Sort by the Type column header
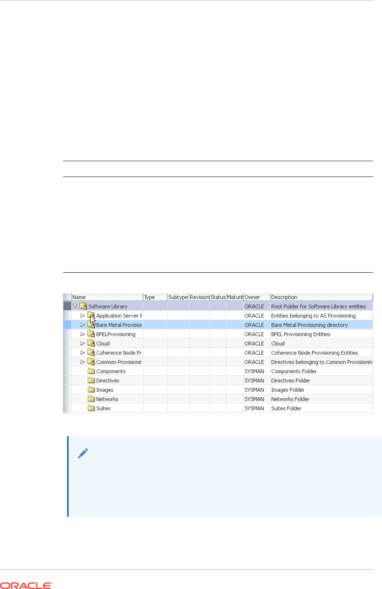Viewport: 382px width, 589px height. tap(155, 297)
